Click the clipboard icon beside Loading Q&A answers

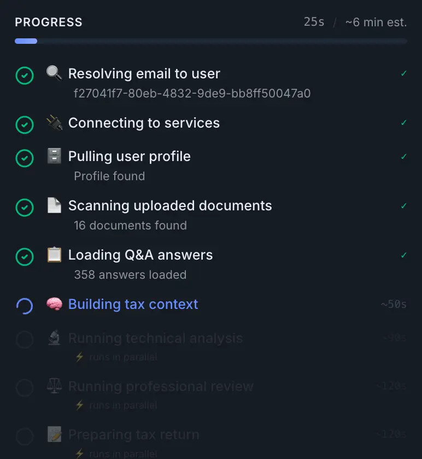54,255
